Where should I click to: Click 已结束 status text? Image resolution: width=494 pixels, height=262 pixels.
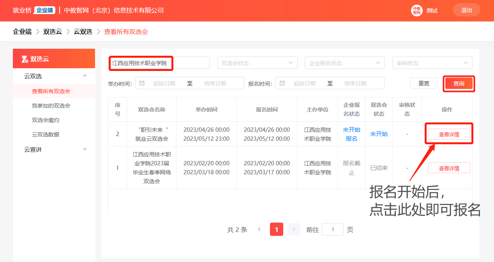pyautogui.click(x=379, y=168)
